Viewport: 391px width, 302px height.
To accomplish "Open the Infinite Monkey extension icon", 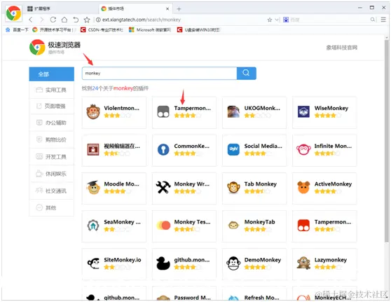I will click(x=303, y=150).
